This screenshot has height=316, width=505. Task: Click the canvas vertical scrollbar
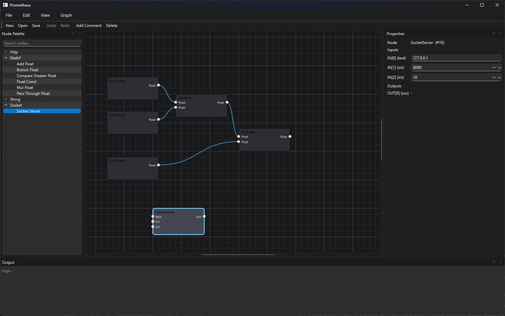[x=381, y=139]
